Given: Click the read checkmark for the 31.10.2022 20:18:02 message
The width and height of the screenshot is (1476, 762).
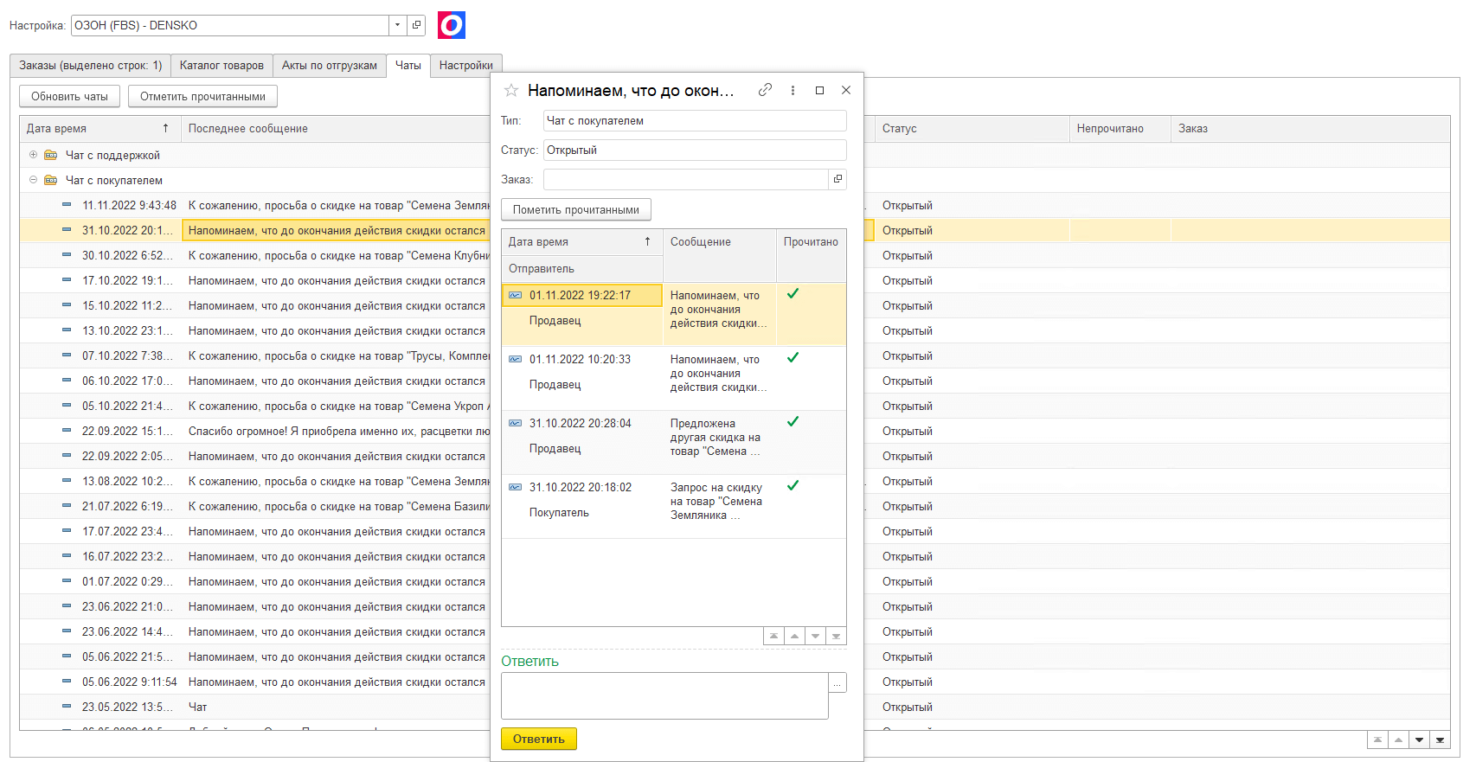Looking at the screenshot, I should [793, 486].
